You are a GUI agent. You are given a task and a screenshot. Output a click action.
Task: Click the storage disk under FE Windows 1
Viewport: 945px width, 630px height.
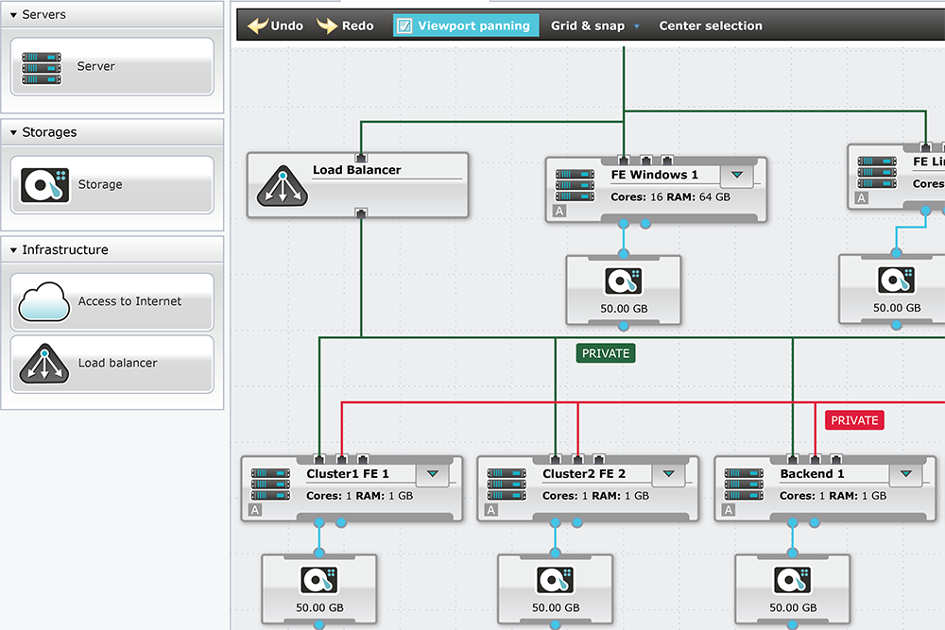click(x=623, y=281)
